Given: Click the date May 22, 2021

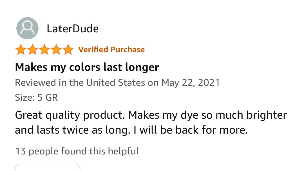Looking at the screenshot, I should [190, 83].
